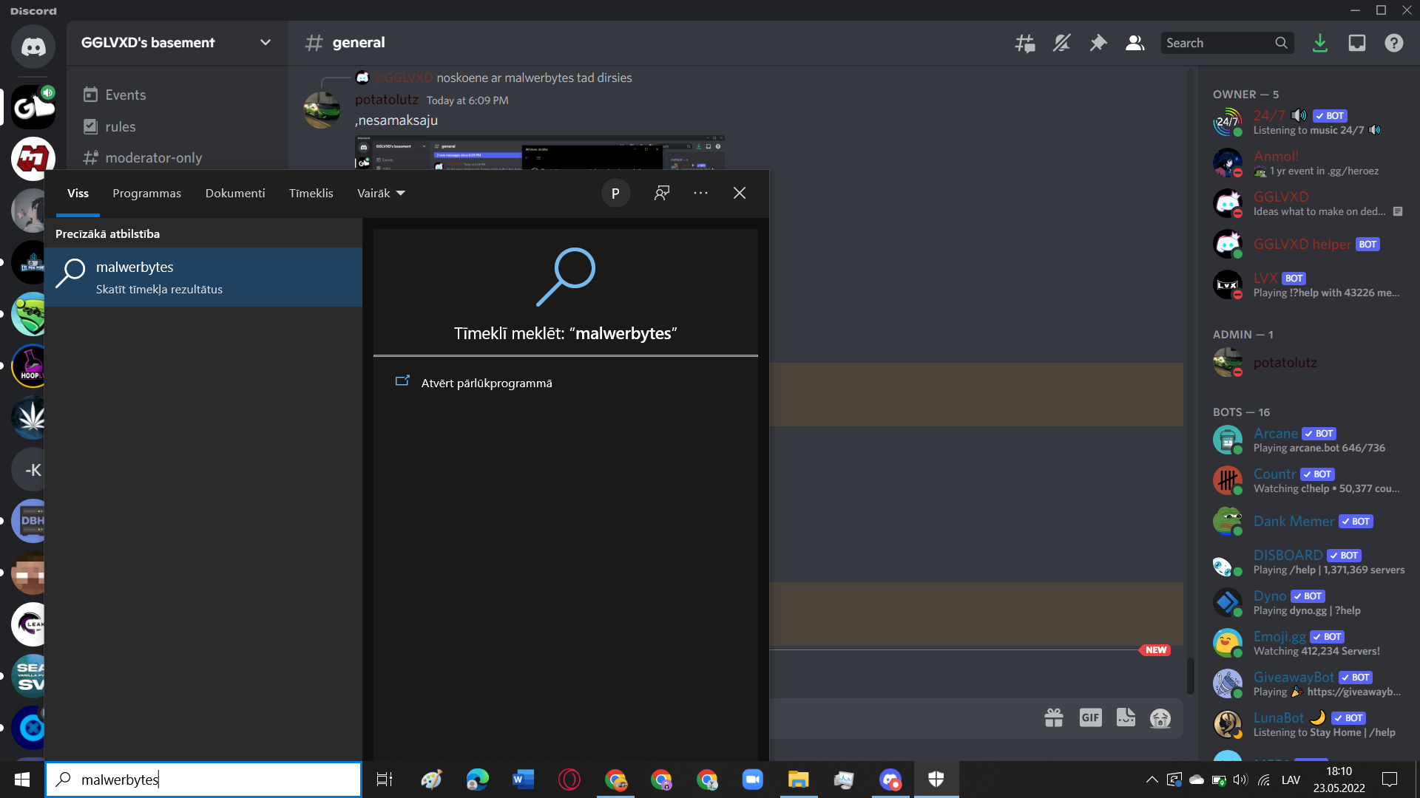Image resolution: width=1420 pixels, height=798 pixels.
Task: Click the gift Nitro icon
Action: [x=1054, y=717]
